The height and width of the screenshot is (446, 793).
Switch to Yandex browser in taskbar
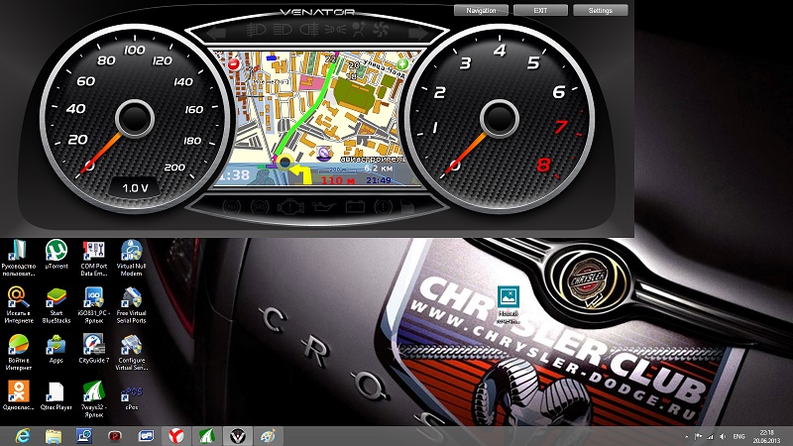[x=176, y=436]
